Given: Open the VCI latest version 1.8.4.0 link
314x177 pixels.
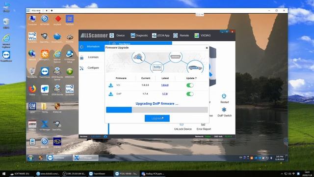Looking at the screenshot, I should point(165,85).
